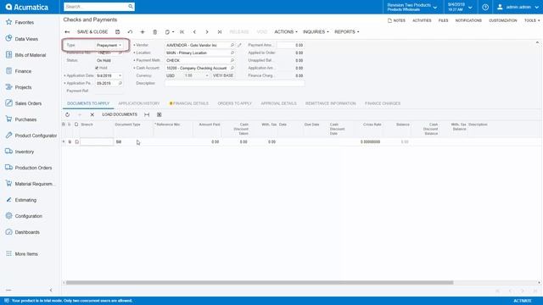Expand the Reports menu
The height and width of the screenshot is (305, 543).
click(347, 32)
